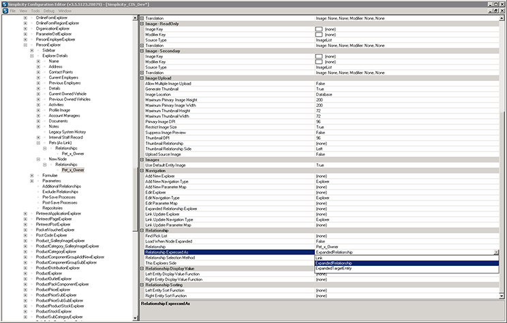Open the Tools menu

(x=35, y=11)
